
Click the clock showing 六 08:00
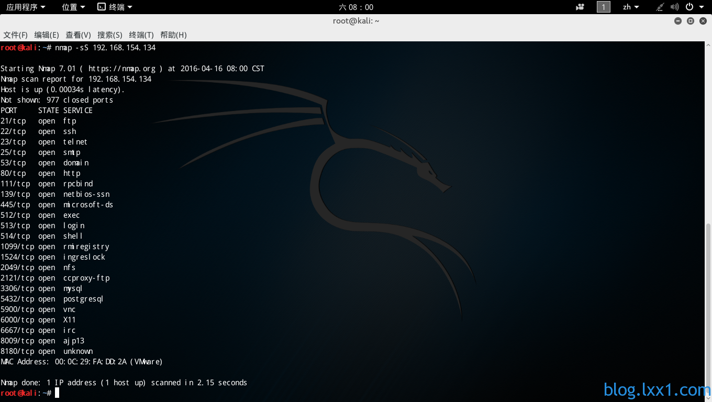coord(356,7)
